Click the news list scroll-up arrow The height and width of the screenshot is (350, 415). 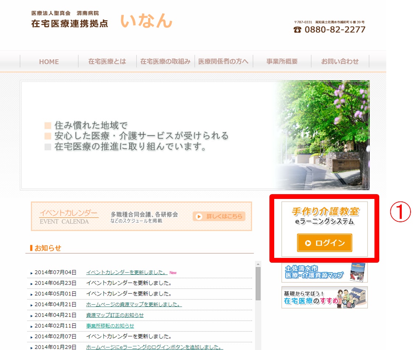point(258,264)
